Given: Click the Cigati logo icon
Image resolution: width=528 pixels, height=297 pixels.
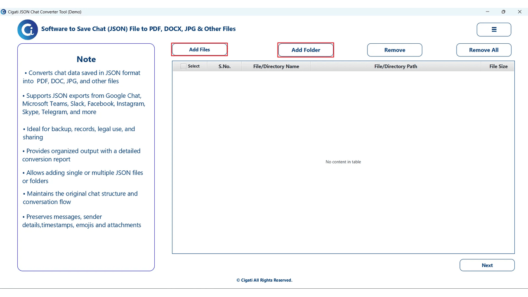Looking at the screenshot, I should pos(28,29).
